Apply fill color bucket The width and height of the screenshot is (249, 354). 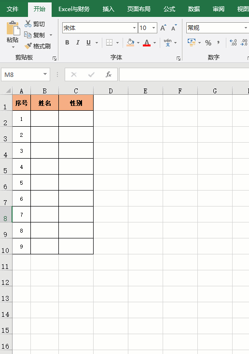(x=130, y=43)
